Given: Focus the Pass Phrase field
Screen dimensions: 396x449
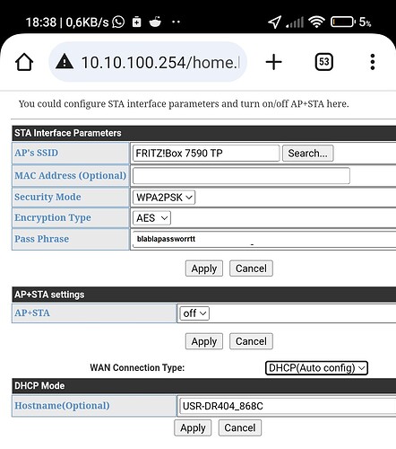Looking at the screenshot, I should point(264,239).
